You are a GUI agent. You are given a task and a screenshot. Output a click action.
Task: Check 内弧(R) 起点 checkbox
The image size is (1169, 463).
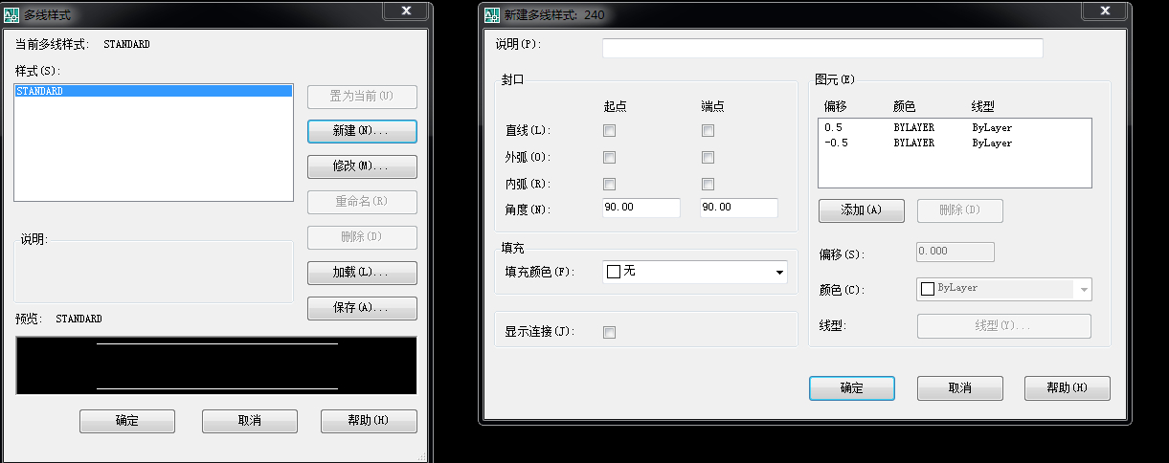click(x=609, y=184)
